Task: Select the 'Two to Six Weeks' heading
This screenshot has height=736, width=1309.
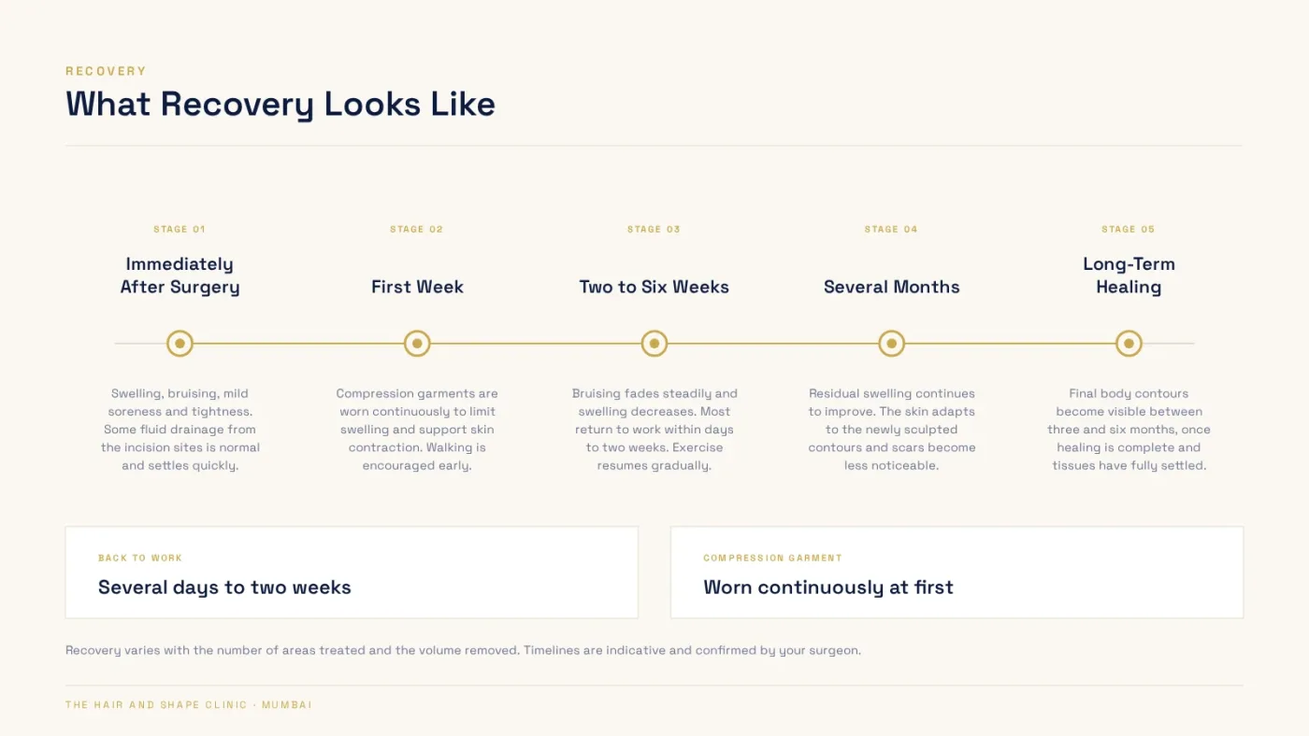Action: [x=654, y=287]
